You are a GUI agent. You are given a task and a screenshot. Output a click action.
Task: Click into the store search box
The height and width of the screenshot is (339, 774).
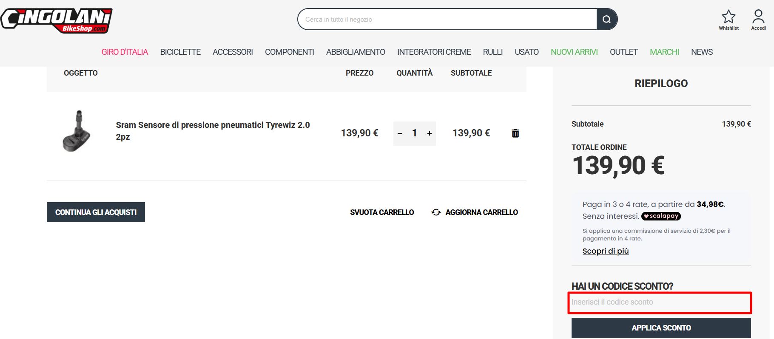(447, 19)
